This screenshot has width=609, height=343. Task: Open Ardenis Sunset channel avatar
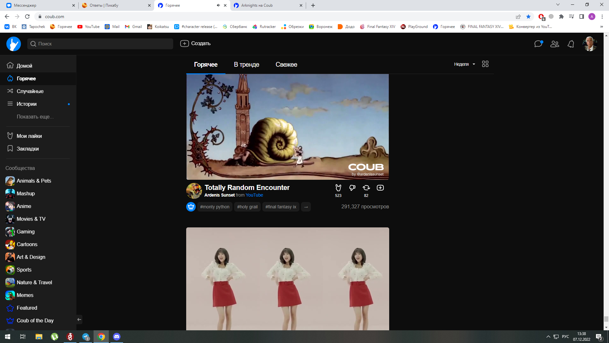pyautogui.click(x=194, y=191)
